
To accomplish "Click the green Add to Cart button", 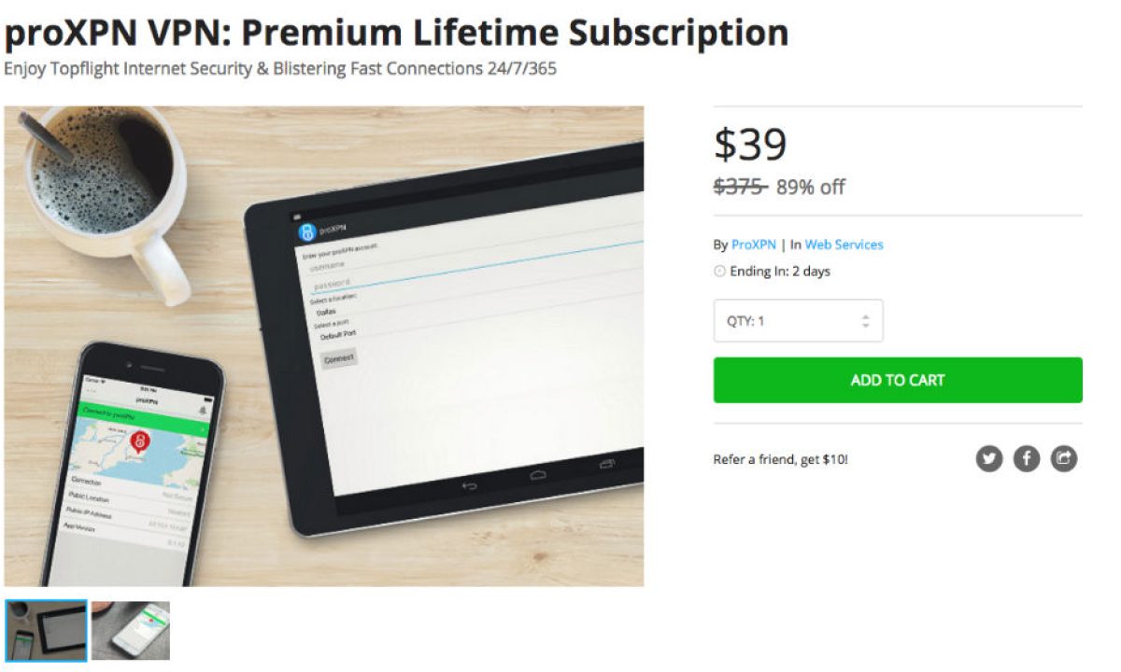I will pyautogui.click(x=898, y=380).
